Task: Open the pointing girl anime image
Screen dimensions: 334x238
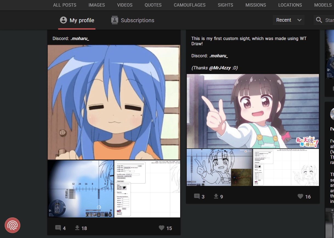Action: tap(253, 111)
